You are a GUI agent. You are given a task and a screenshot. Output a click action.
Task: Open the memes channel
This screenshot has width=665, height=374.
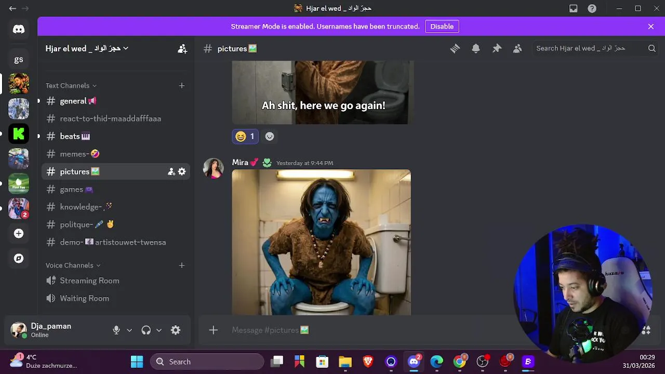pyautogui.click(x=116, y=154)
